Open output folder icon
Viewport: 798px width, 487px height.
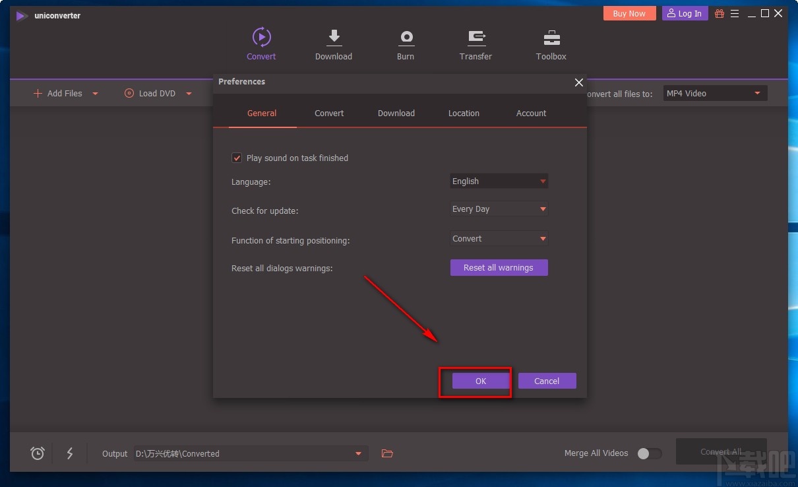pos(387,453)
